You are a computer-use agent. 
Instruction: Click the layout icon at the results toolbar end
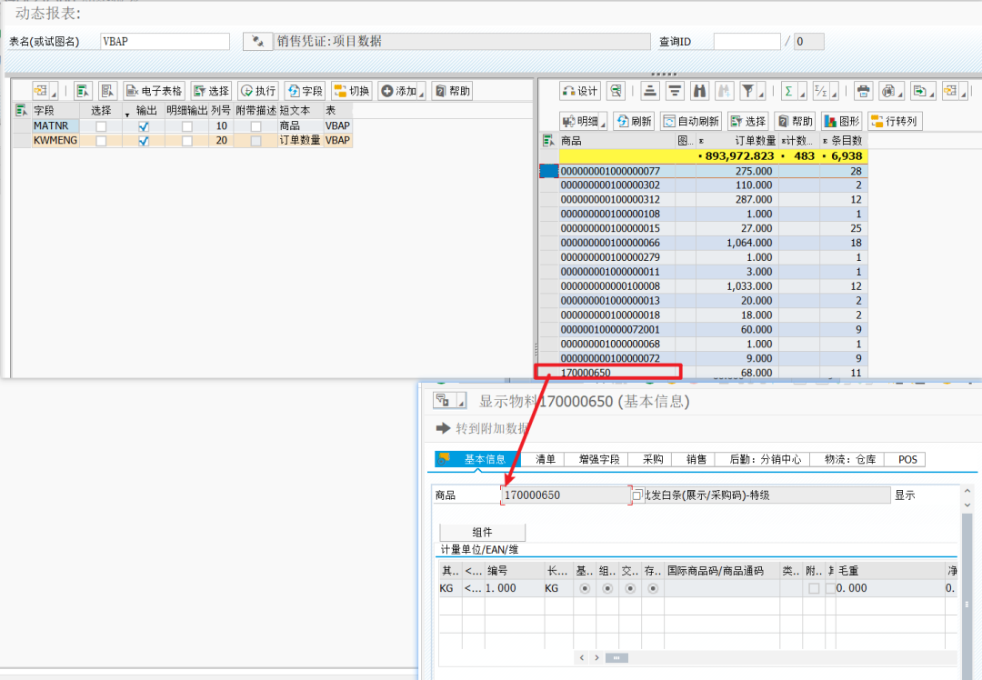point(951,92)
